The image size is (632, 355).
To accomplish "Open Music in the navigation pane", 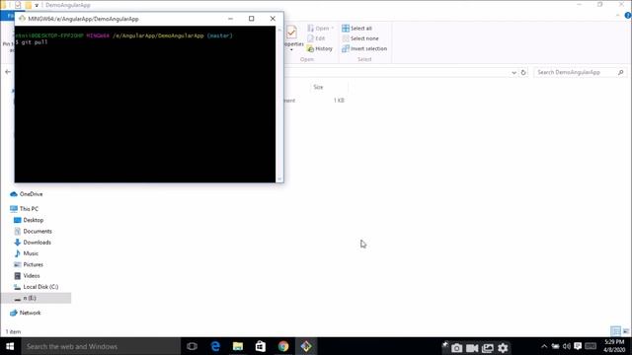I will click(x=26, y=253).
